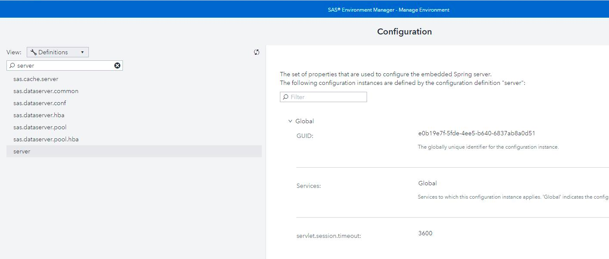This screenshot has height=259, width=609.
Task: Open sas.dataserver.pool.hba definition
Action: tap(46, 139)
